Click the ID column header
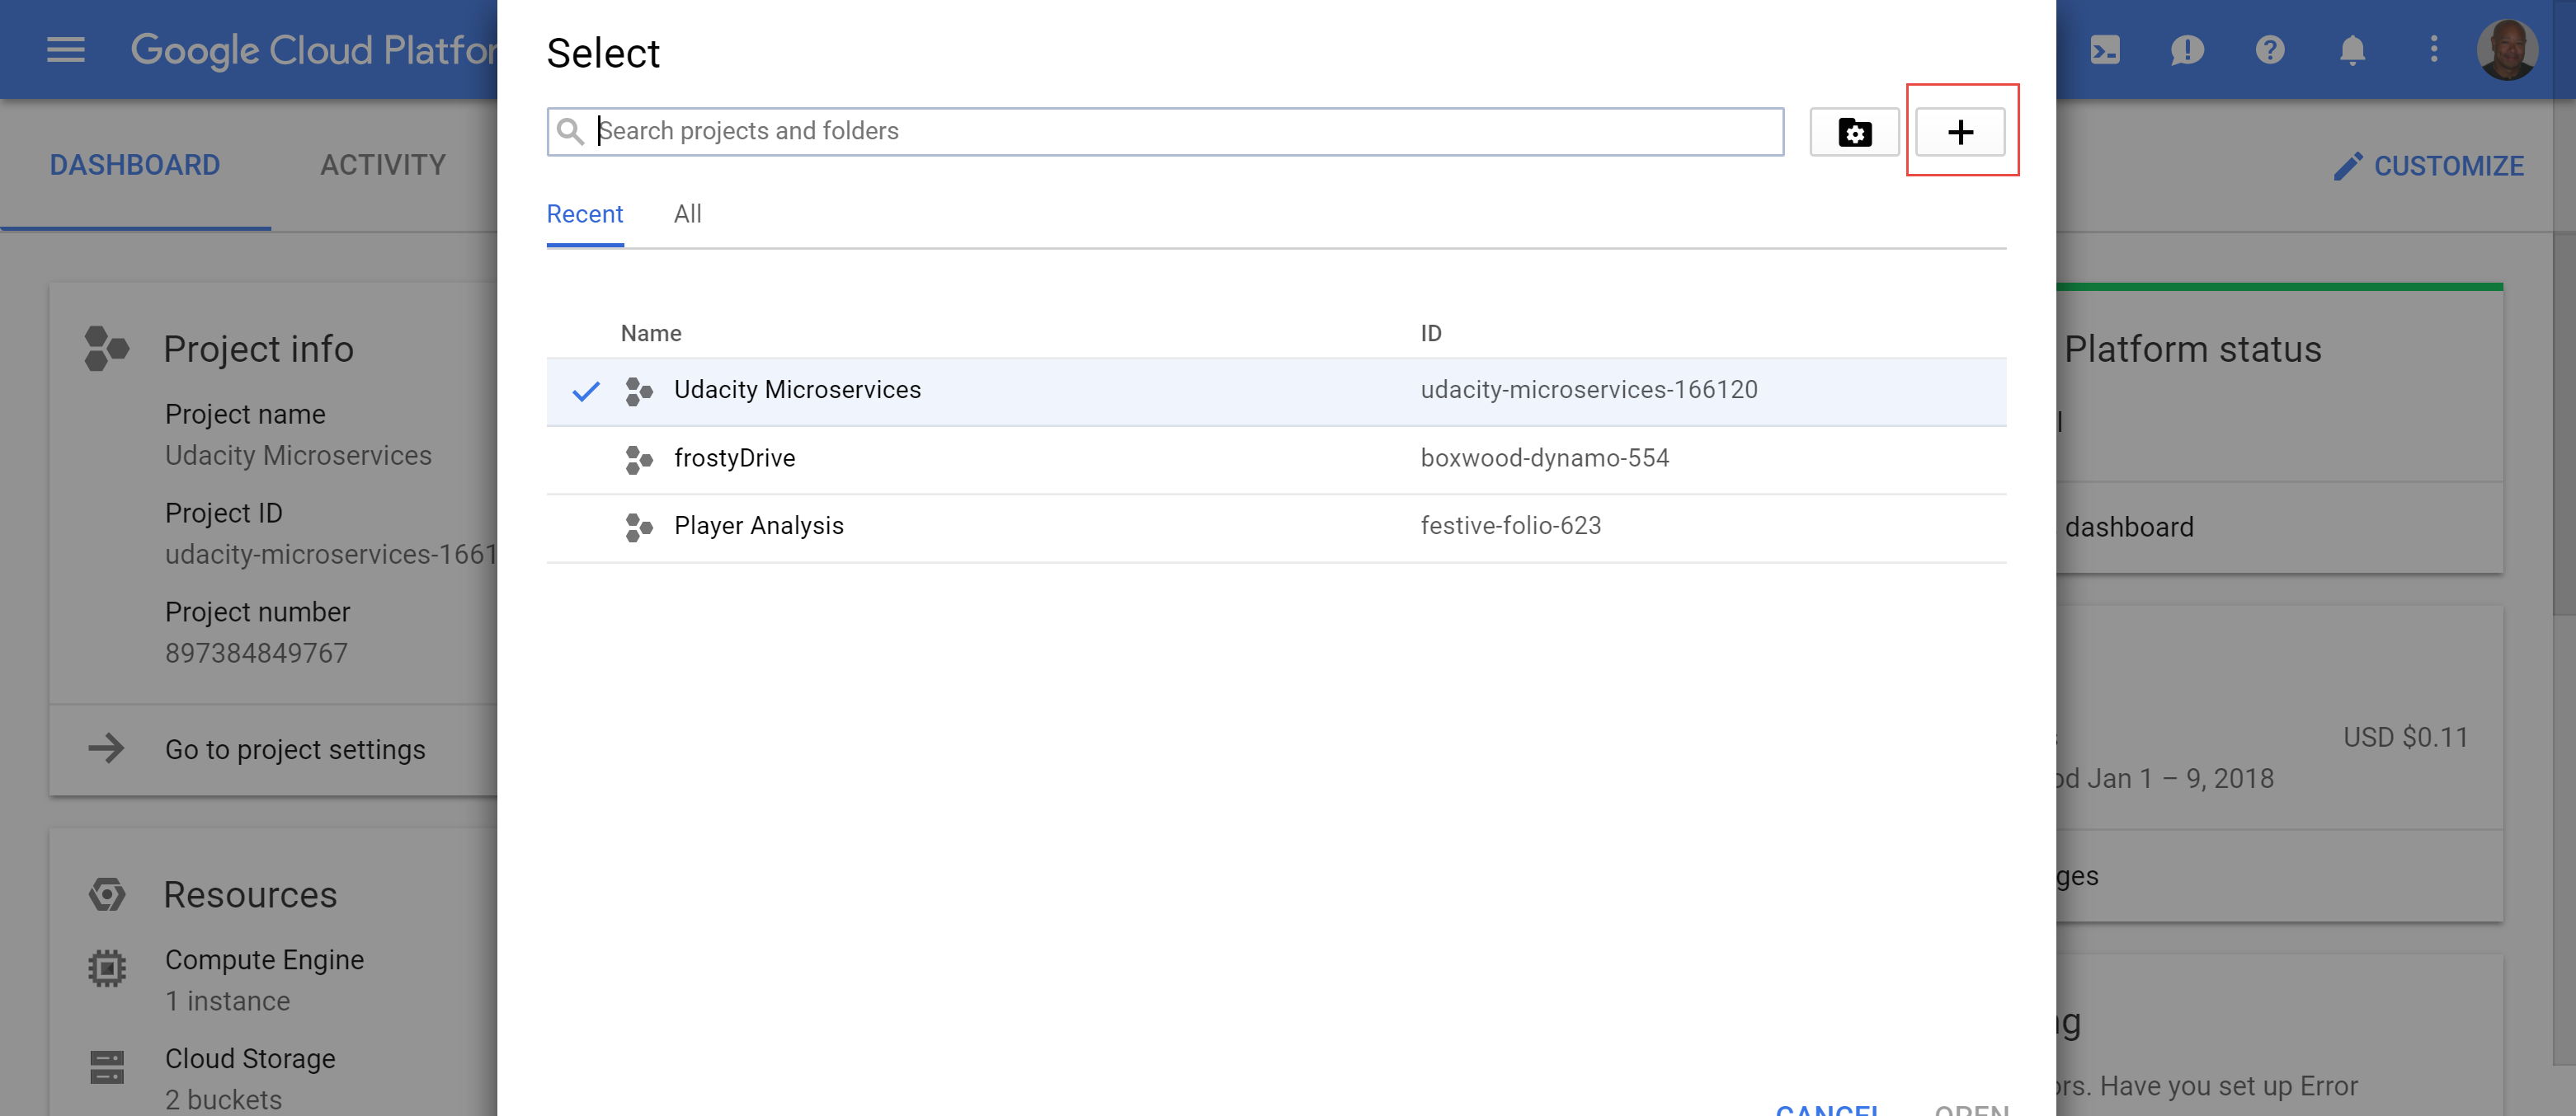This screenshot has height=1116, width=2576. coord(1431,333)
